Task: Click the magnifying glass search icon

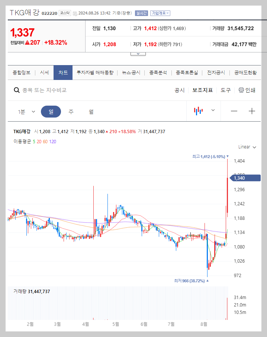Action: pos(17,90)
